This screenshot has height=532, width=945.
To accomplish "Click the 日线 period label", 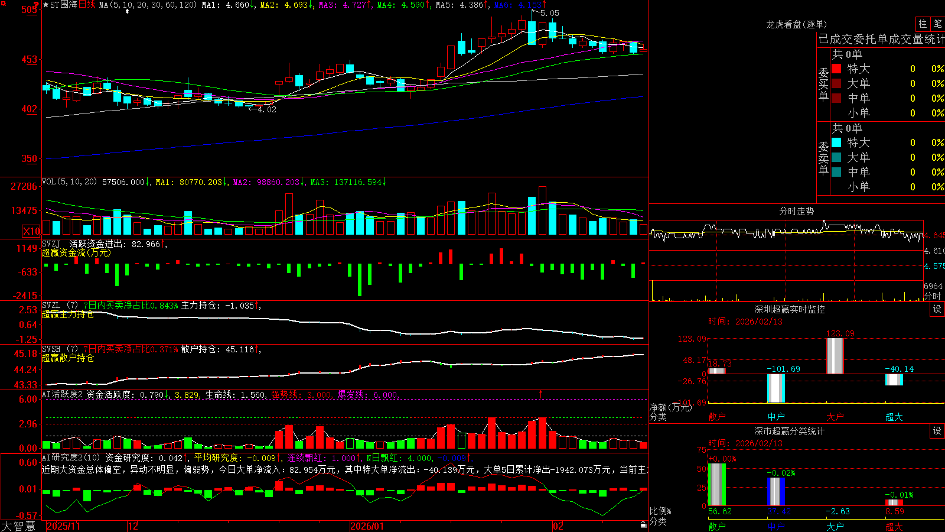I will tap(87, 5).
